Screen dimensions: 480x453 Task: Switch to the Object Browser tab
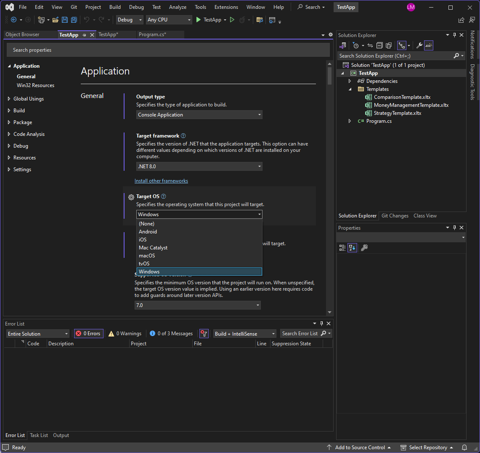point(22,34)
